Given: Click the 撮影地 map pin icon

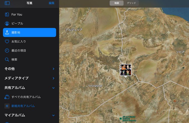Looking at the screenshot, I should click(7, 32).
